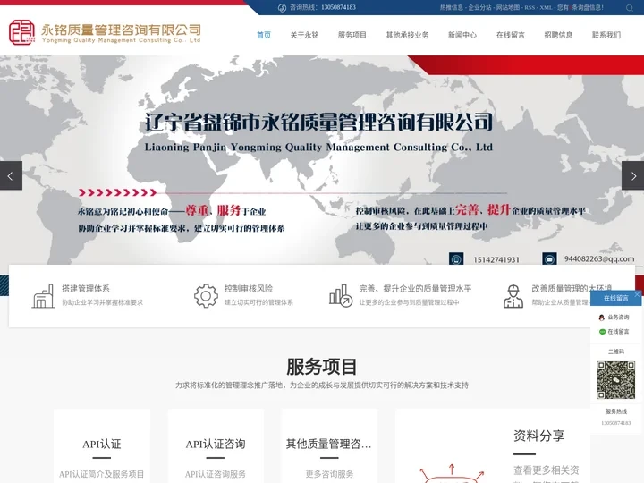Open the API认证咨询 service card

click(x=216, y=446)
